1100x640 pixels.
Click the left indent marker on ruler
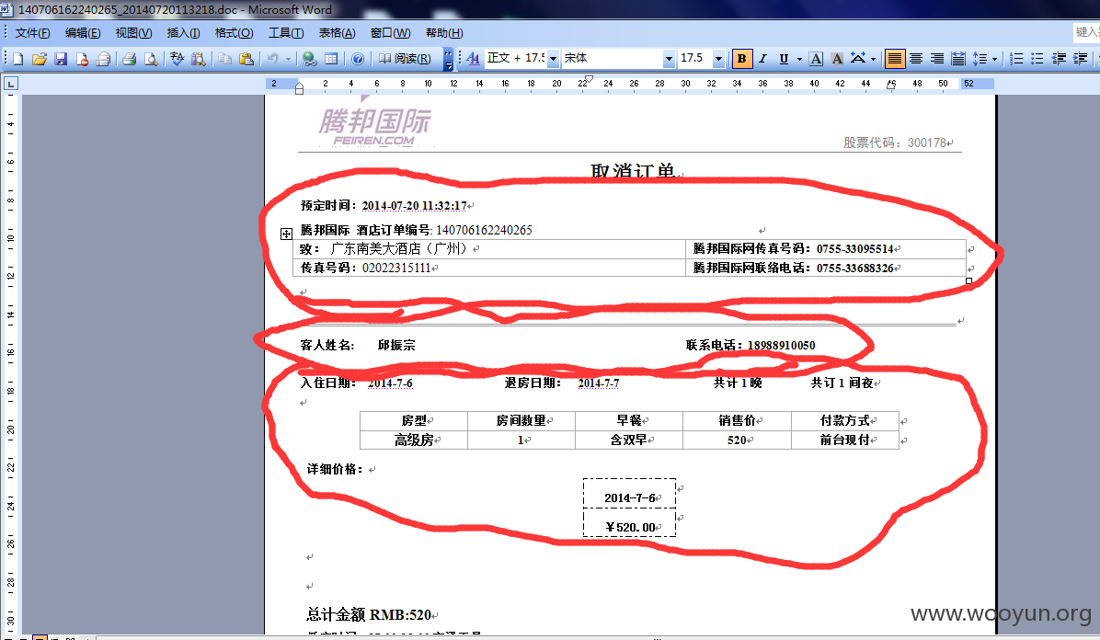(x=300, y=87)
